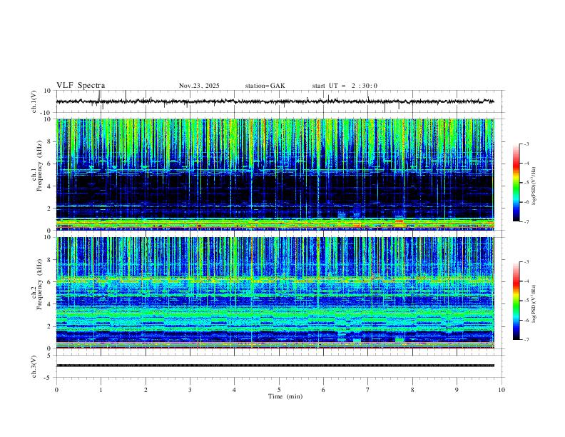Click the "-10" tick on ch.1(V) axis

point(45,113)
